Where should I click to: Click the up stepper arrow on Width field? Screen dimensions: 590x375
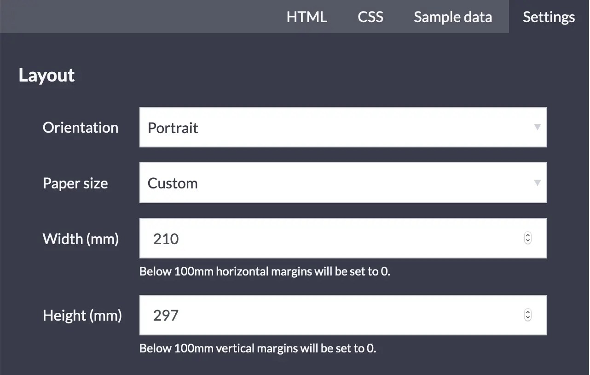click(527, 235)
